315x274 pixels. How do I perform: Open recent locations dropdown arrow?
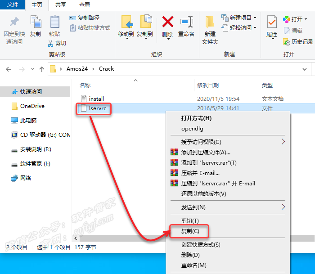point(32,69)
